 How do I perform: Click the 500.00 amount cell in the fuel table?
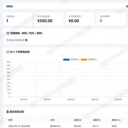(x=77, y=126)
